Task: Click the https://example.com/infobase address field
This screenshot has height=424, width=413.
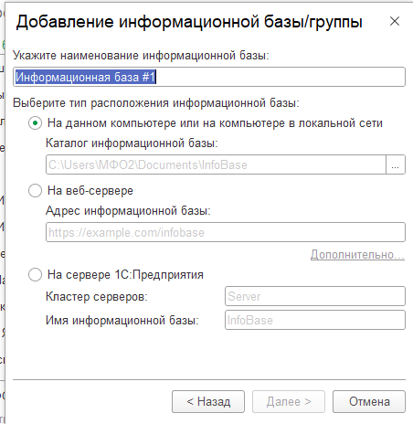Action: coord(226,232)
